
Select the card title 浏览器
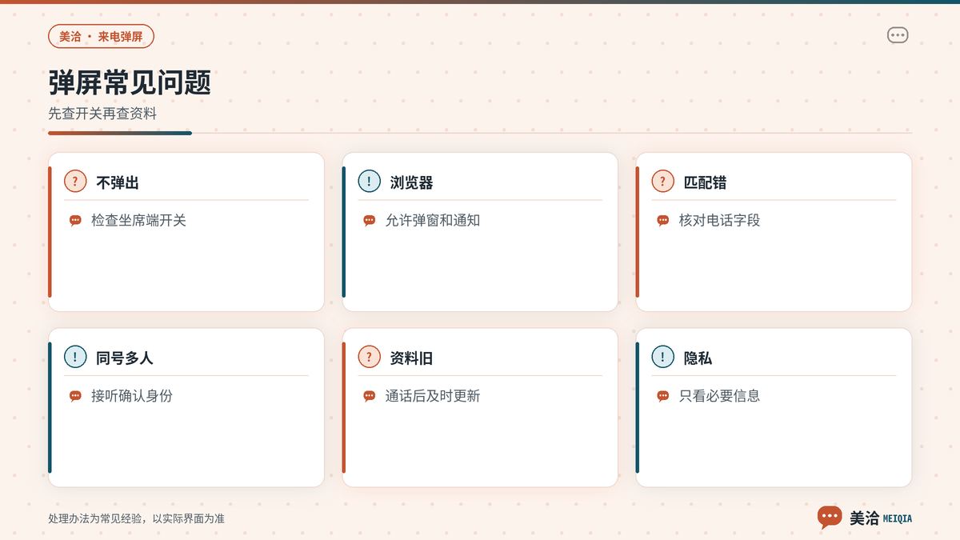point(411,182)
